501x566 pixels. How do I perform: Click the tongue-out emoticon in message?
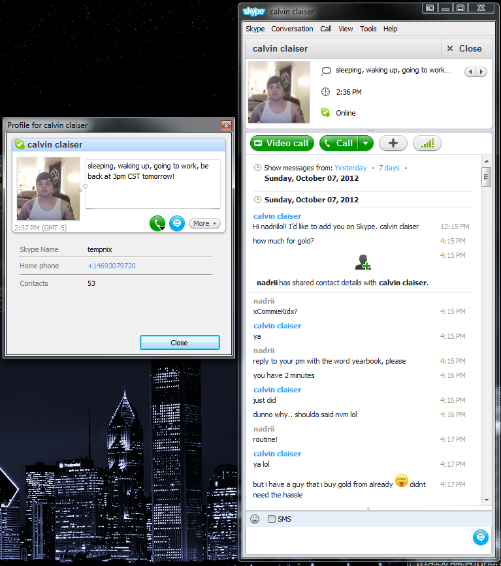401,481
